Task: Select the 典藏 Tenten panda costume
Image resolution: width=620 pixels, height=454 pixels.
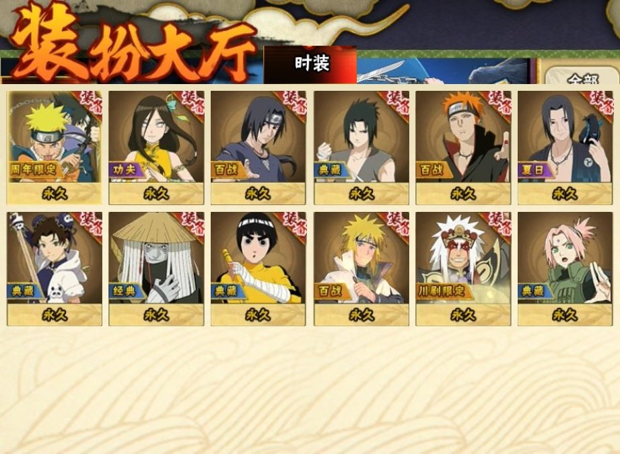Action: click(x=54, y=268)
